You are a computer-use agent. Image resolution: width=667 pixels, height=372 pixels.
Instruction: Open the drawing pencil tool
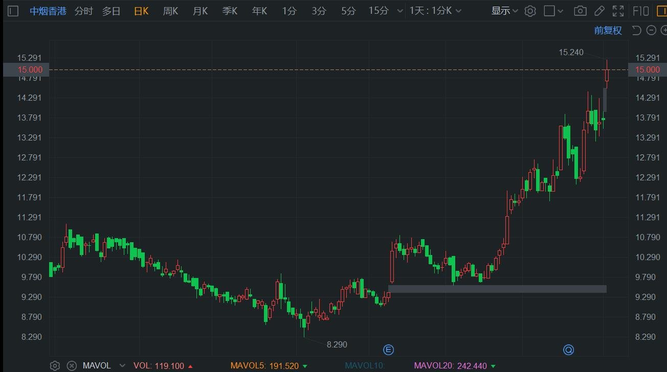(x=599, y=11)
